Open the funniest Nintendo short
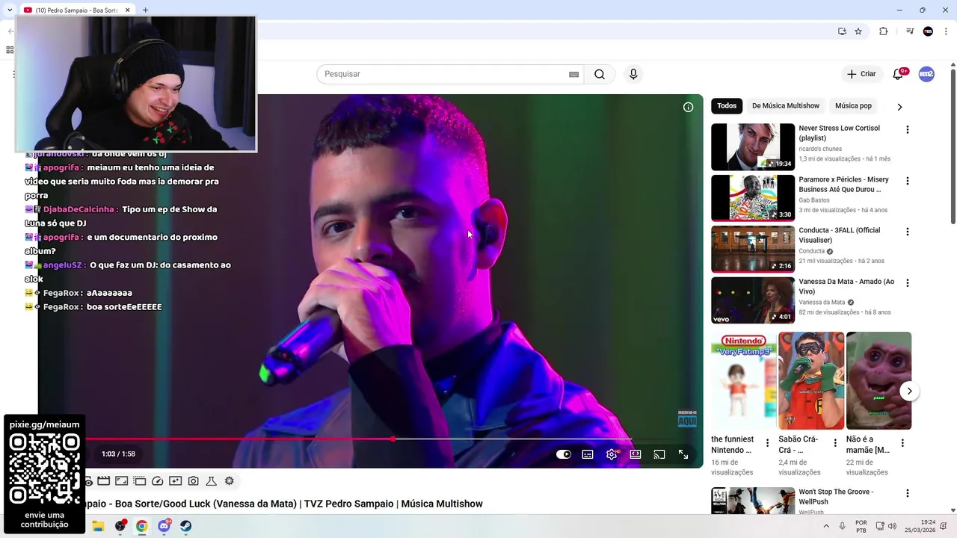This screenshot has width=957, height=538. (x=743, y=381)
